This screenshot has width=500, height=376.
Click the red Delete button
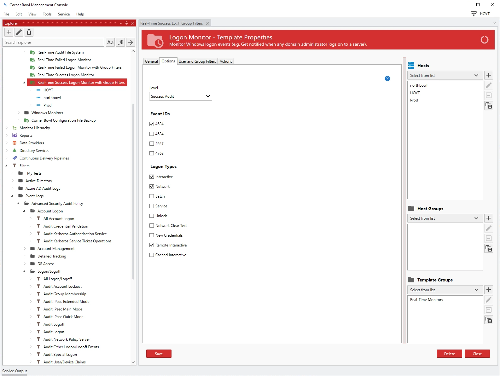point(449,354)
